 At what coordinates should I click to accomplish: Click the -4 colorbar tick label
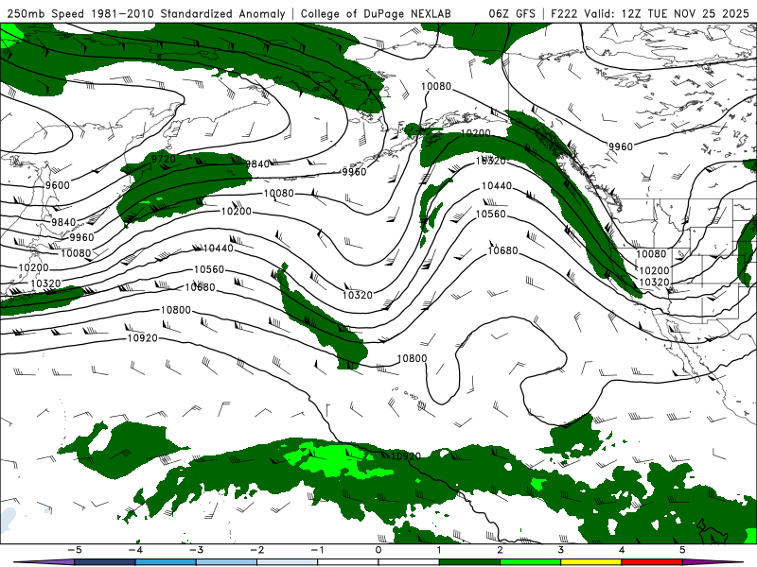coord(134,550)
